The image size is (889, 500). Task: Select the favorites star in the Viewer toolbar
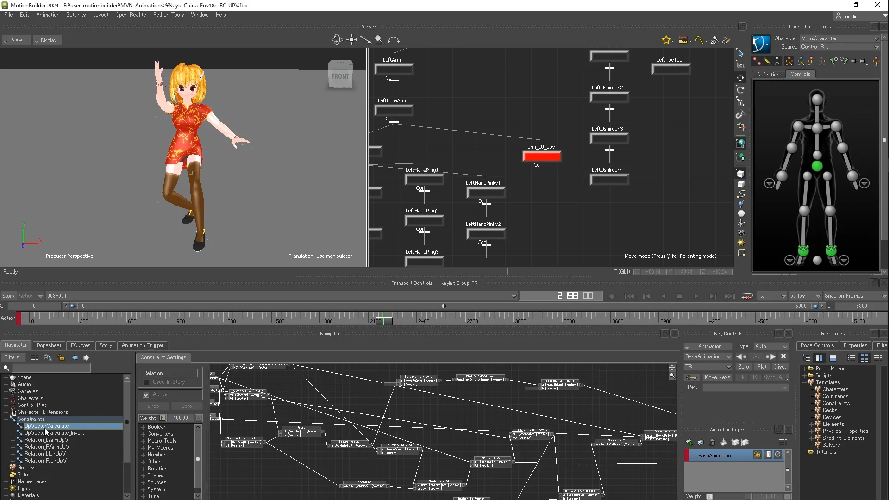[x=667, y=40]
